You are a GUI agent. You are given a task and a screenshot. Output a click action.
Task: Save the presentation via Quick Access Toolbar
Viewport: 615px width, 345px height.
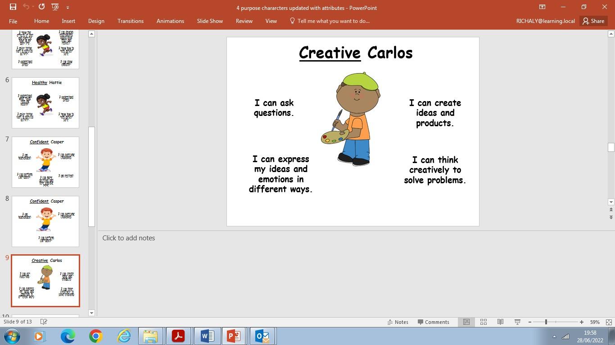pos(13,7)
